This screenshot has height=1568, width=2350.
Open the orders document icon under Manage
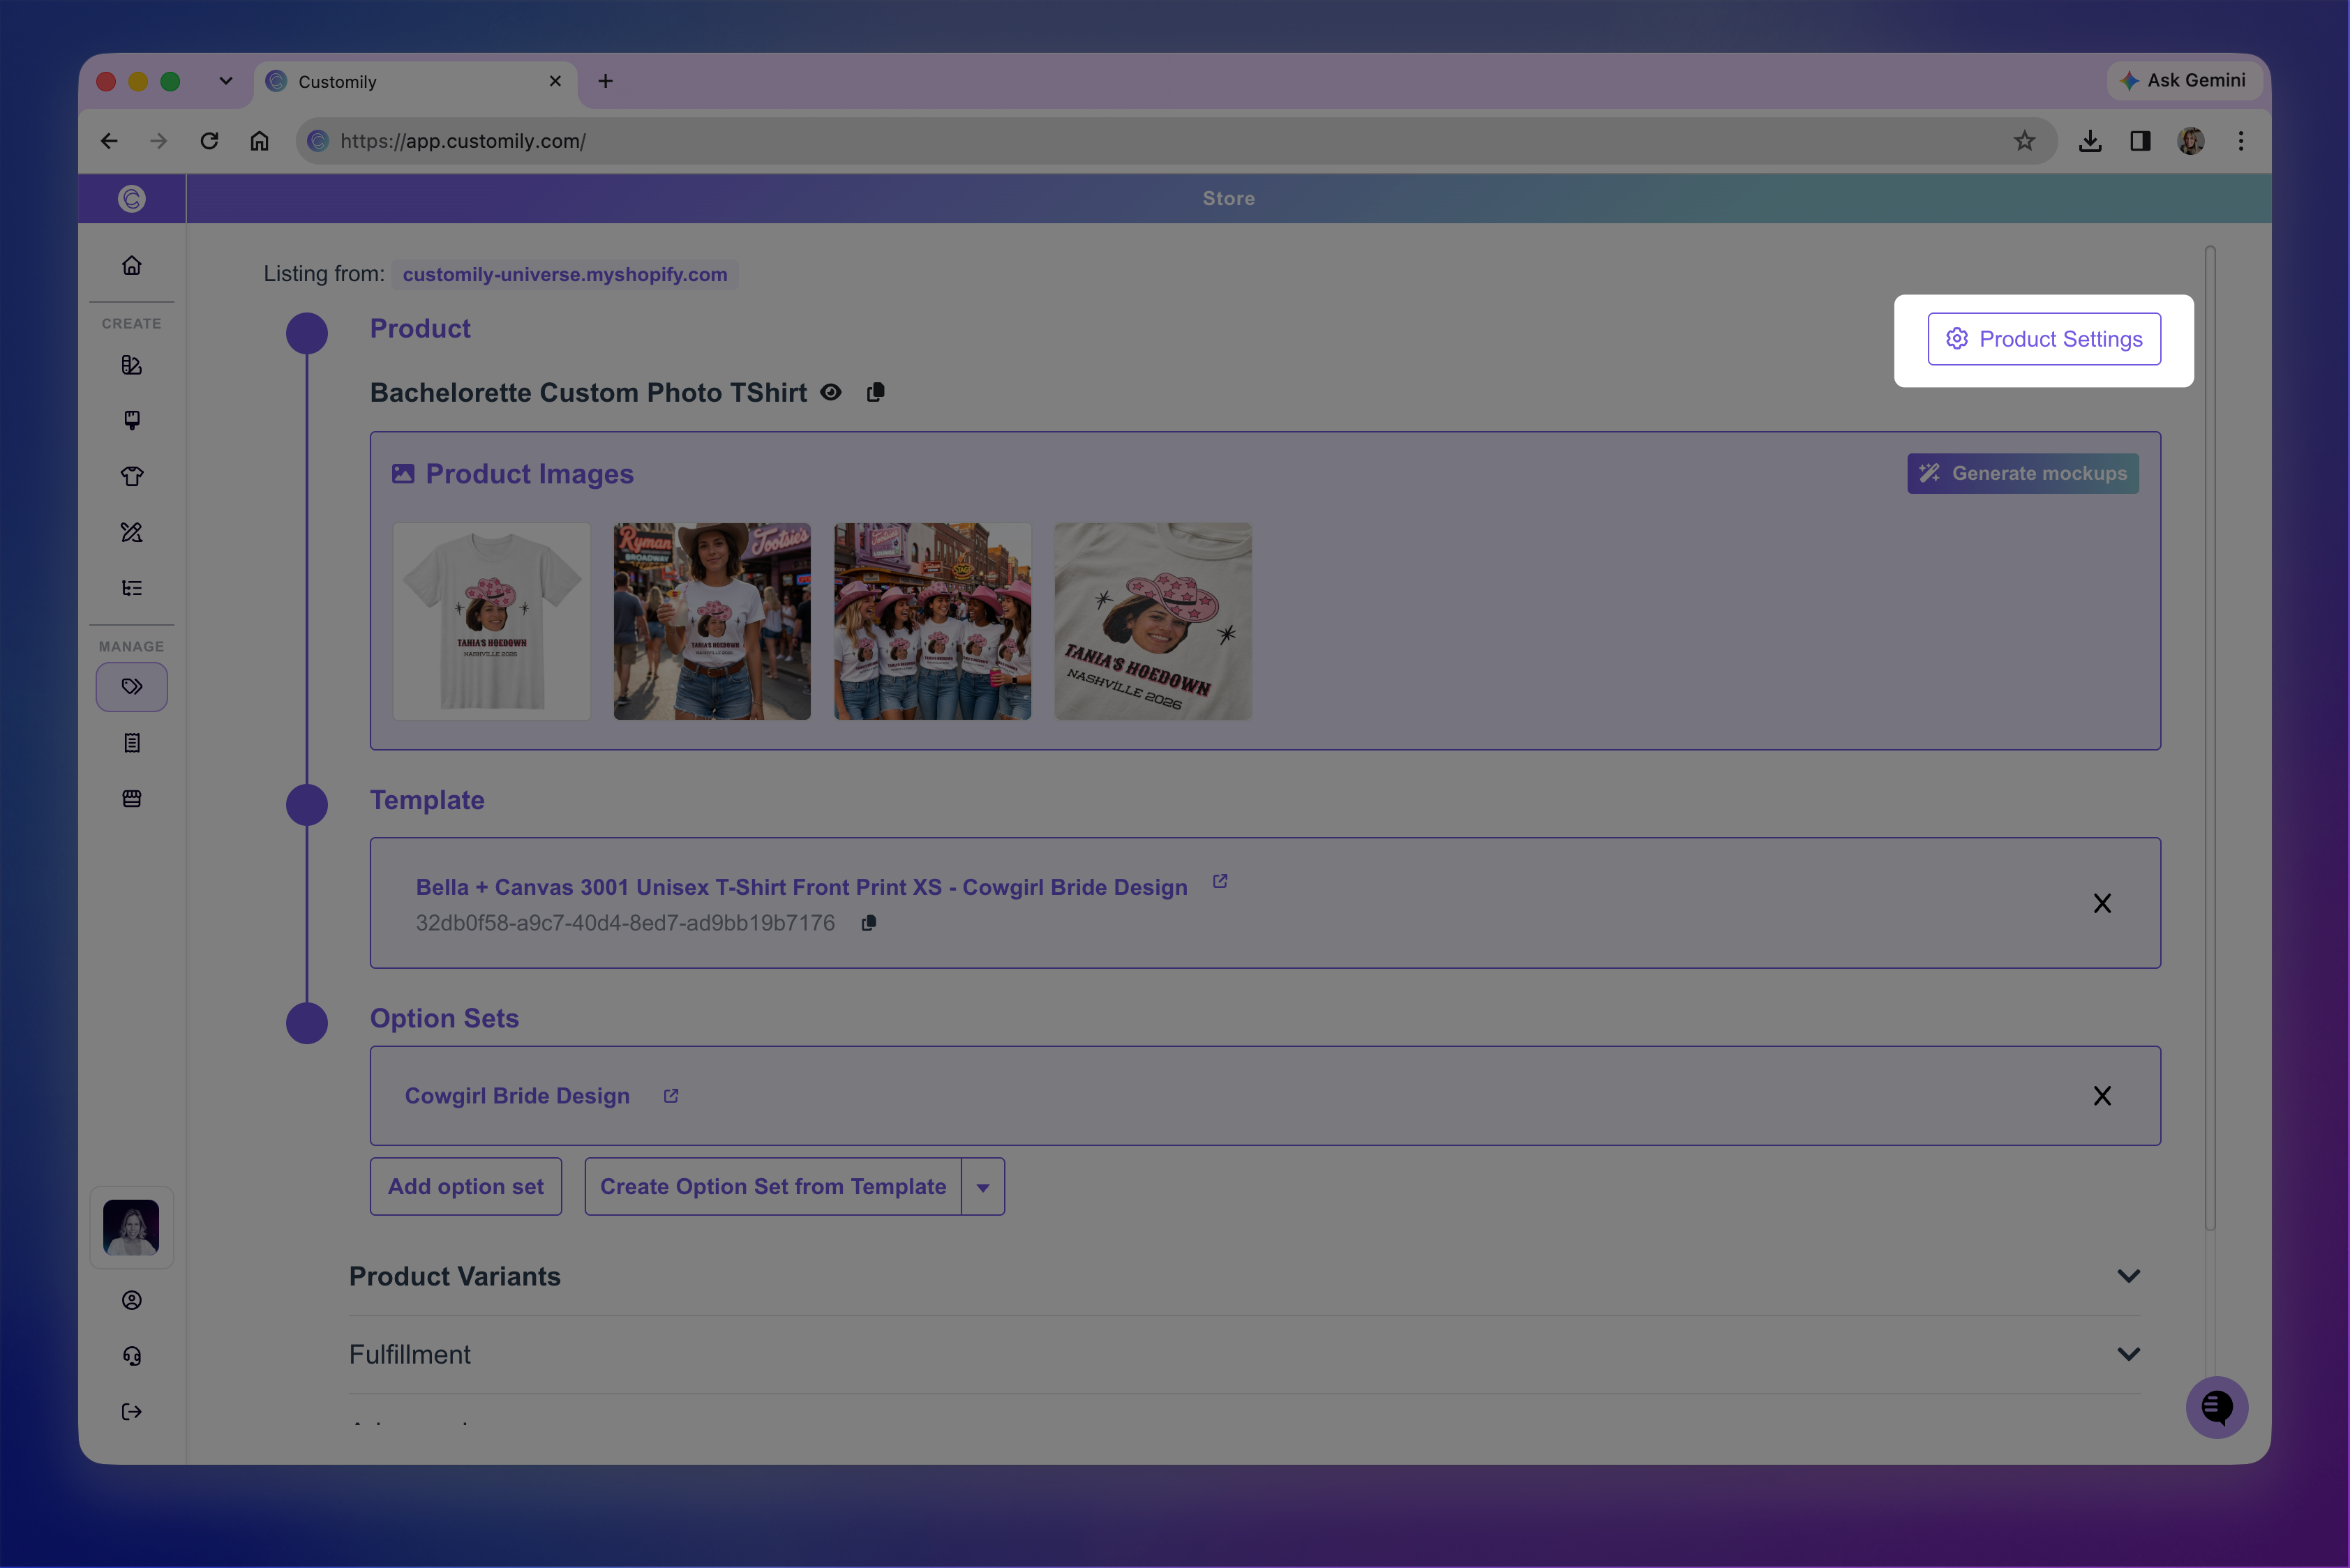131,743
